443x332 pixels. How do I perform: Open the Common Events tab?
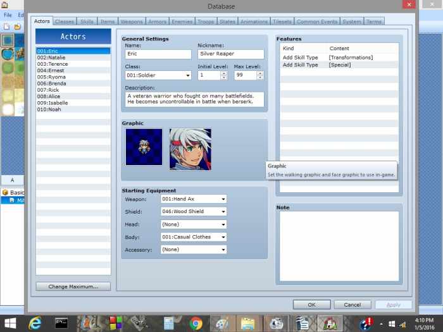(x=317, y=22)
